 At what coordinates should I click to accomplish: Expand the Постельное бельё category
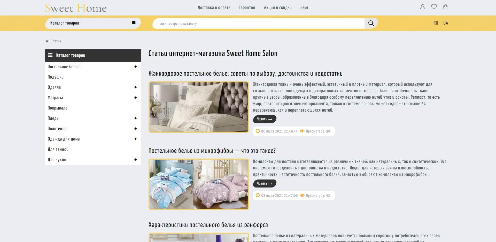(x=135, y=67)
